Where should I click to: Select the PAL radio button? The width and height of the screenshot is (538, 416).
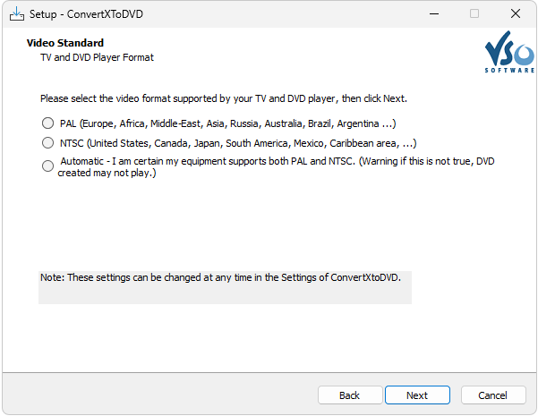coord(47,123)
